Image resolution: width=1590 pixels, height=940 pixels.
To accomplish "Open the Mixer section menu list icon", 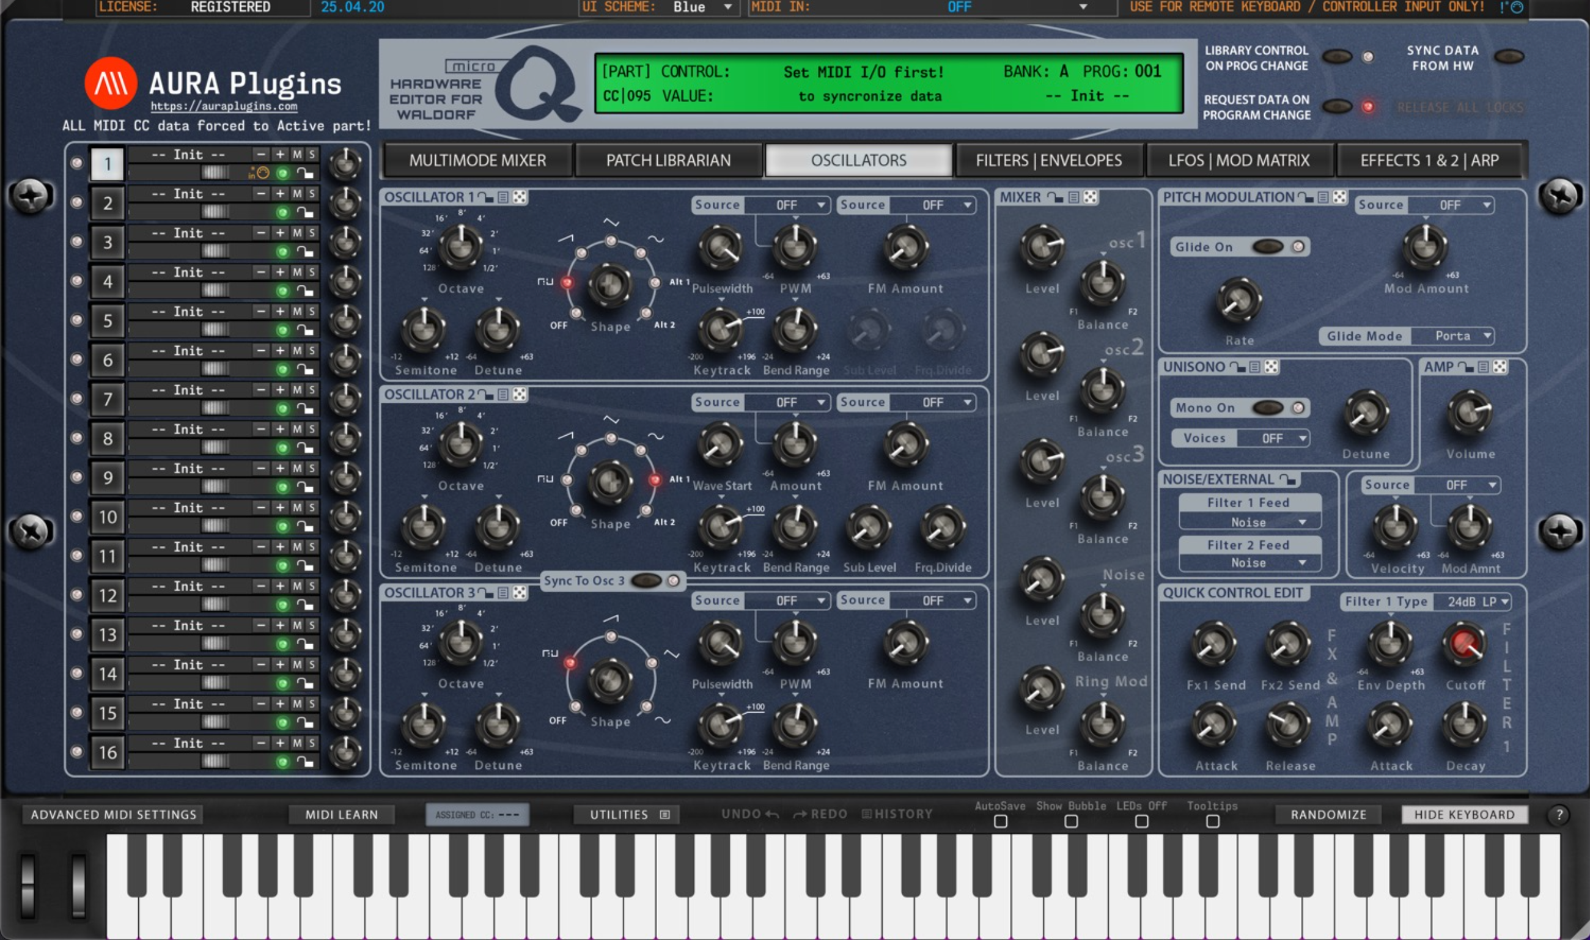I will coord(1073,197).
